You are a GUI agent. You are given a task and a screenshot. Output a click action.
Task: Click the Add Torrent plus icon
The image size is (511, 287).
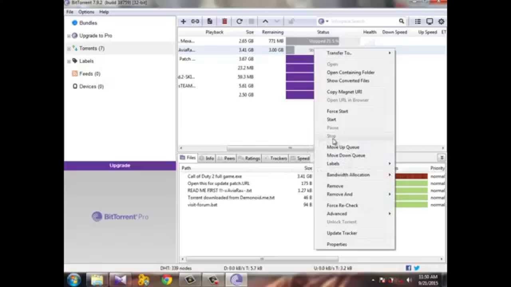[183, 22]
